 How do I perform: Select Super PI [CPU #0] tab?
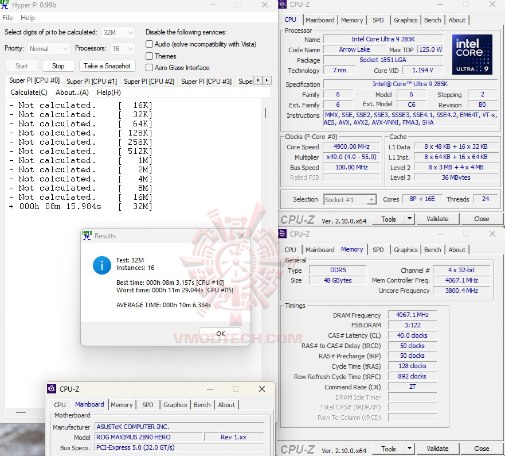pos(34,80)
